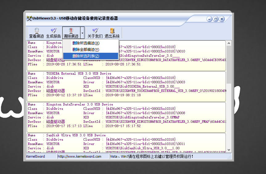Click the TOSHIBA DevInstId value

[x=166, y=91]
